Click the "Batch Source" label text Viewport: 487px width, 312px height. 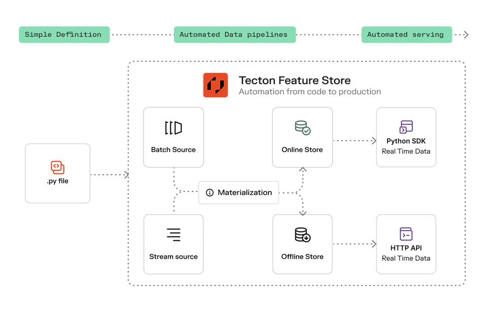[173, 149]
